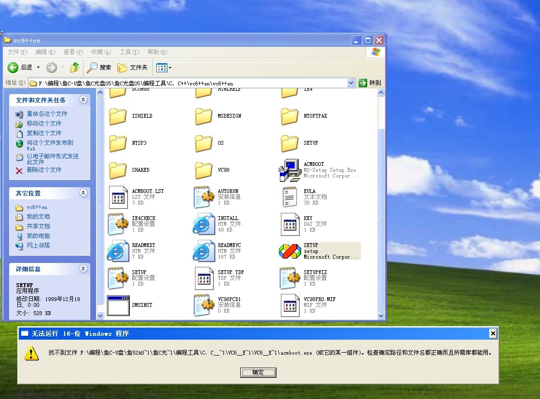Open the Views dropdown in toolbar
Viewport: 540px width, 399px height.
[164, 68]
